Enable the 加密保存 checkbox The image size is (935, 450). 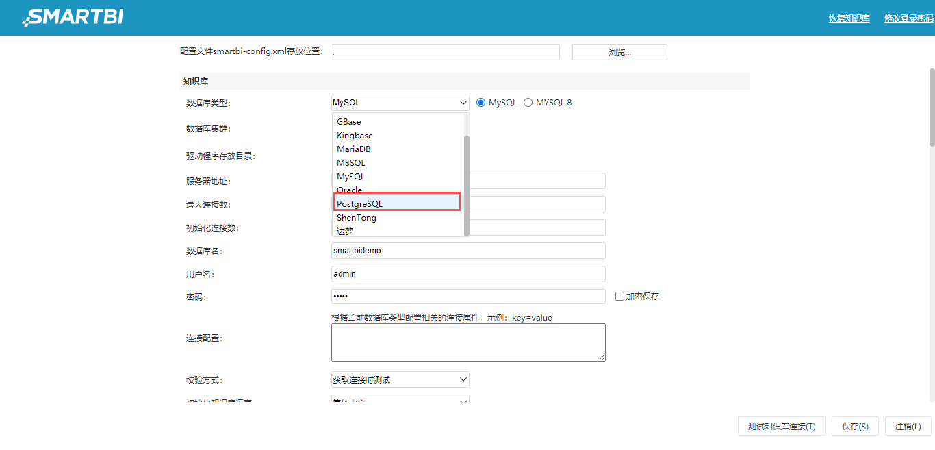coord(619,297)
